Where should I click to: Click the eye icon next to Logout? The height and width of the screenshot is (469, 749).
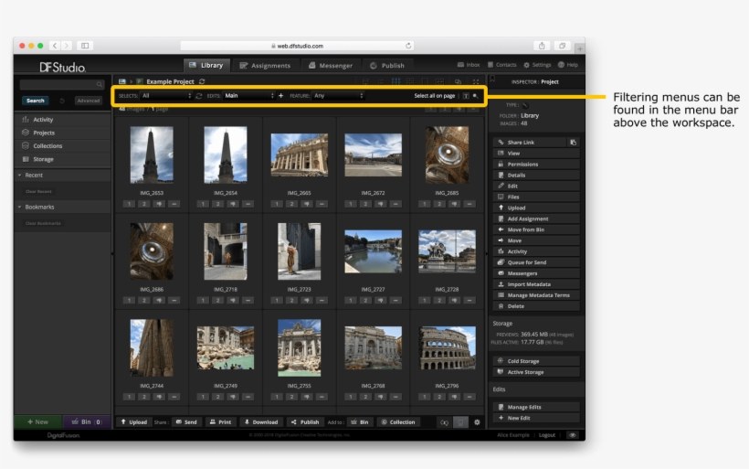point(573,435)
